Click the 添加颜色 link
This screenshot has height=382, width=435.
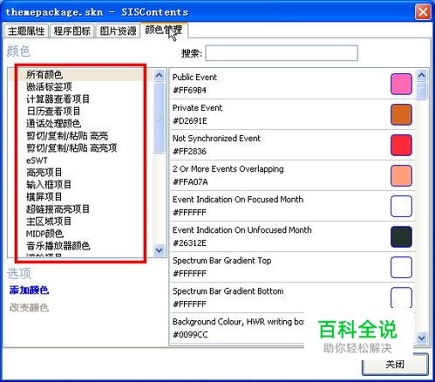(x=29, y=290)
